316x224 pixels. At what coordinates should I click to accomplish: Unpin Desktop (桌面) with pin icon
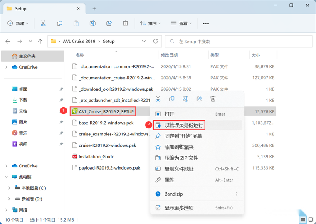pyautogui.click(x=62, y=89)
